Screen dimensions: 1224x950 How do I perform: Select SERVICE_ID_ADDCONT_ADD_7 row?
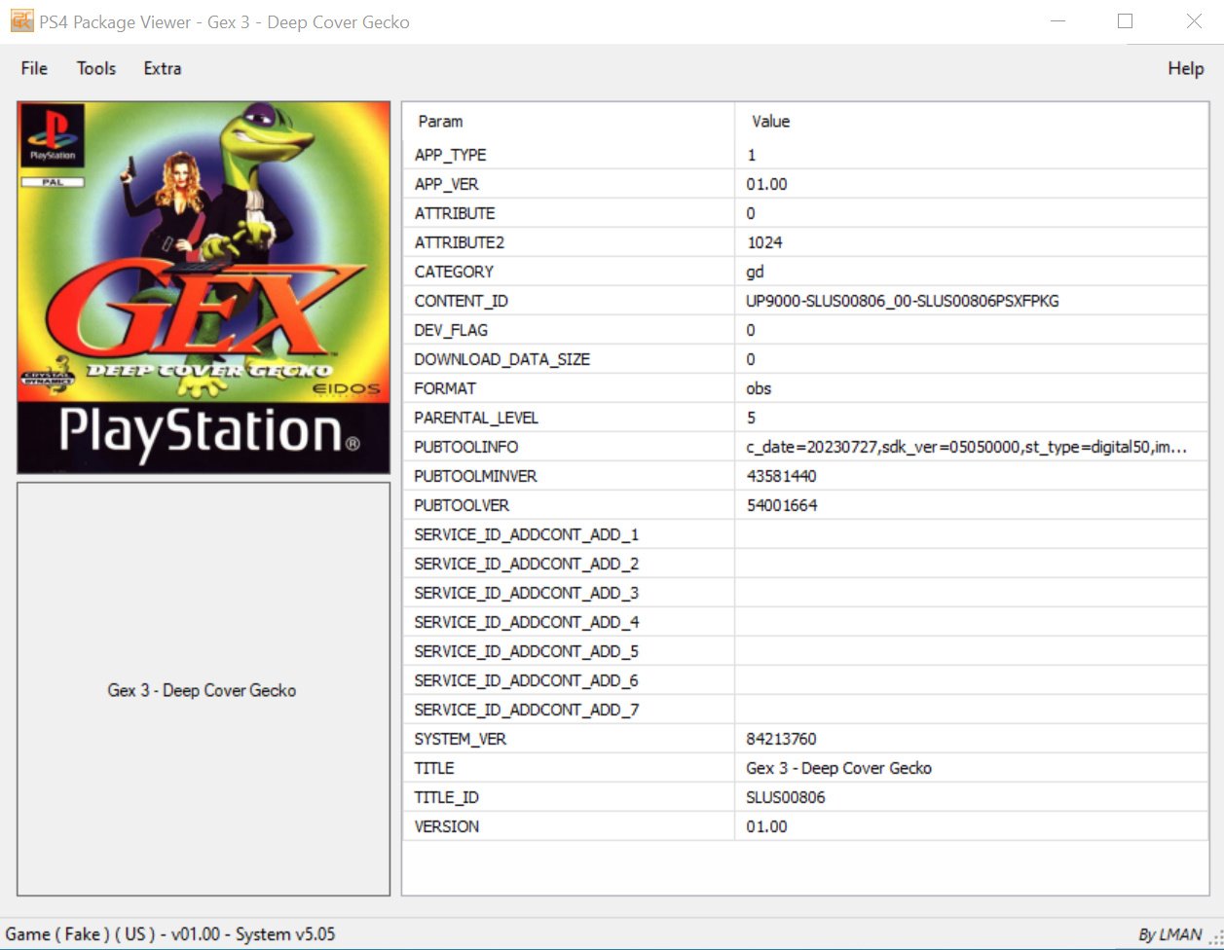click(805, 710)
